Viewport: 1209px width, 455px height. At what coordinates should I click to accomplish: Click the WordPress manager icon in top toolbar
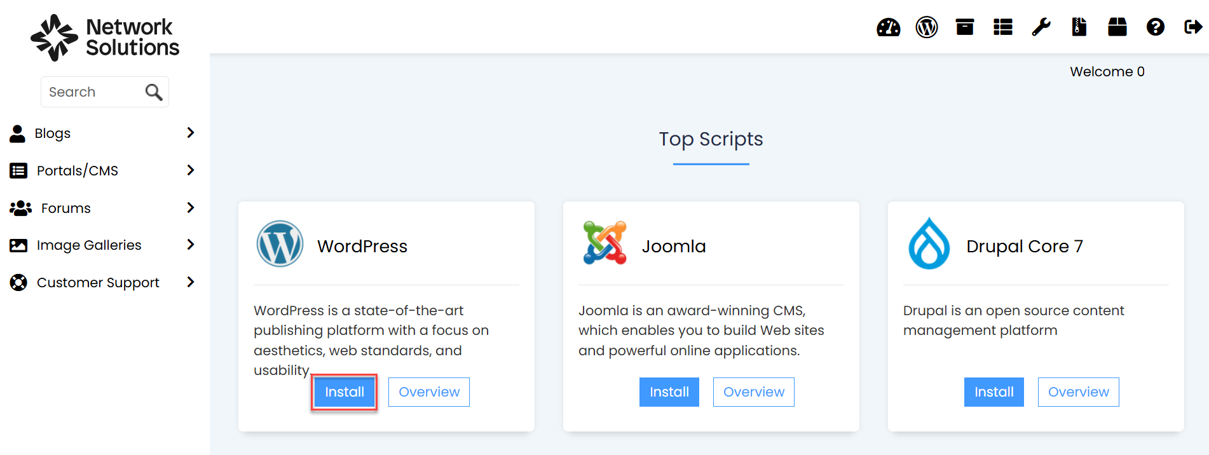pyautogui.click(x=927, y=27)
